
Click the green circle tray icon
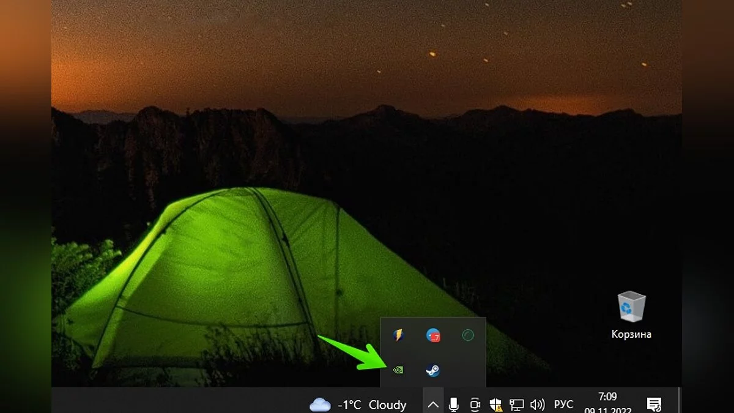[x=468, y=335]
